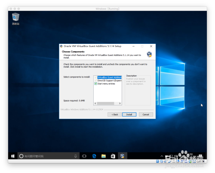This screenshot has height=173, width=215.
Task: Click the 'Choose Components' heading
Action: point(73,52)
